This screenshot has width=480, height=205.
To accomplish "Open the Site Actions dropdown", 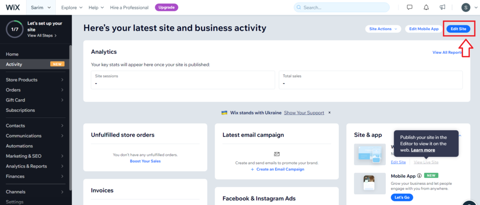I will [x=383, y=29].
